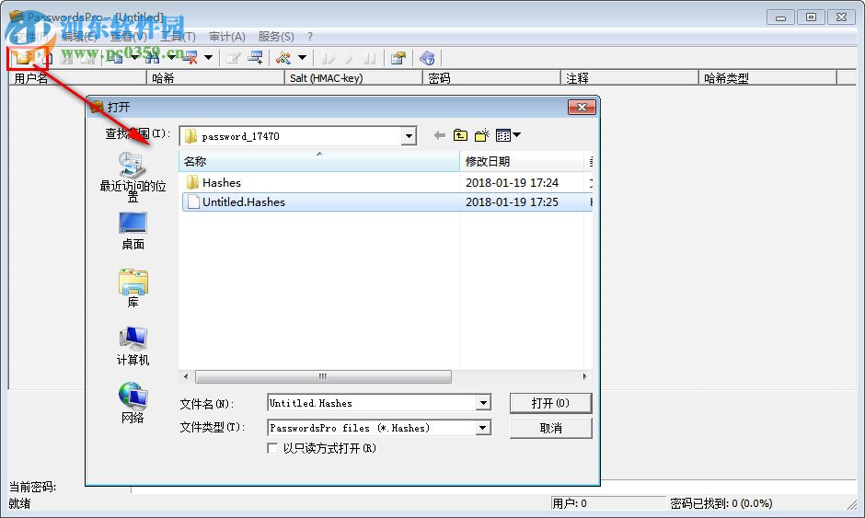Click the 哈希类型 column header
Screen dimensions: 865x518
767,78
